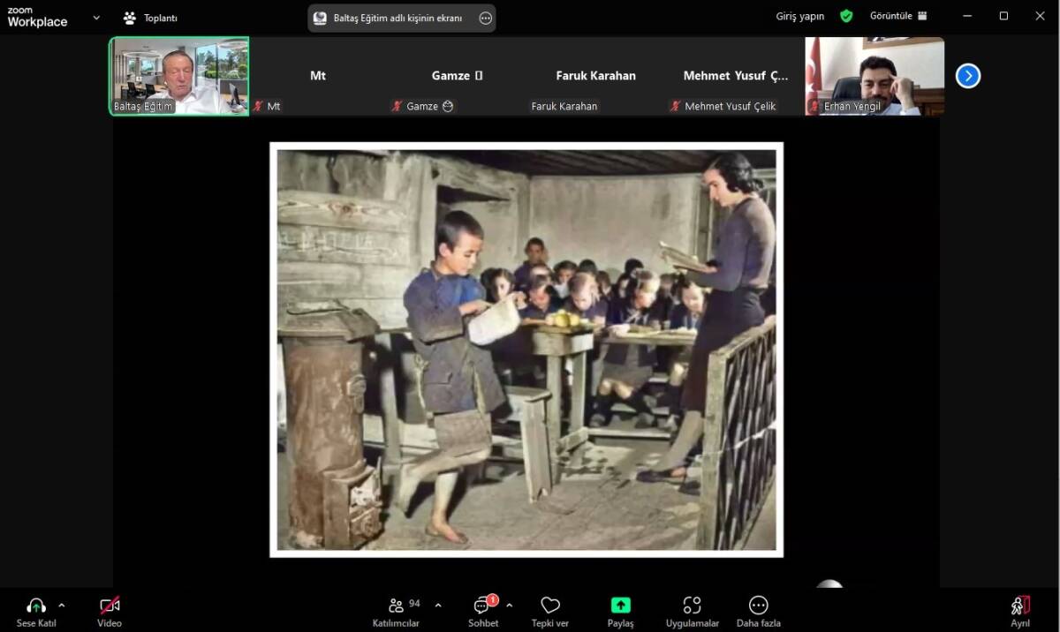
Task: Open the Zoom Workplace dropdown chevron
Action: click(x=96, y=17)
